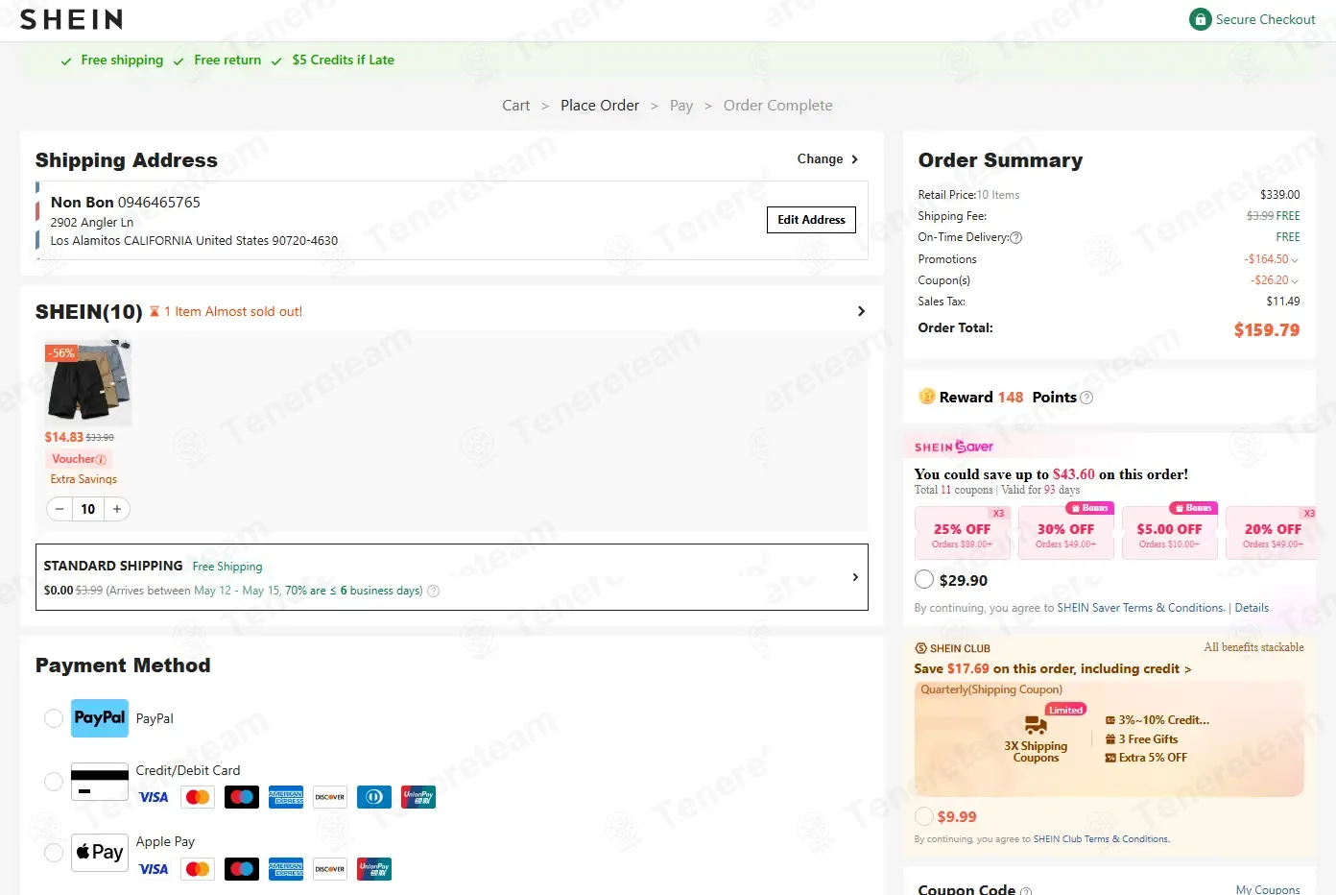Click the Free return banner item
1336x895 pixels.
pos(218,60)
